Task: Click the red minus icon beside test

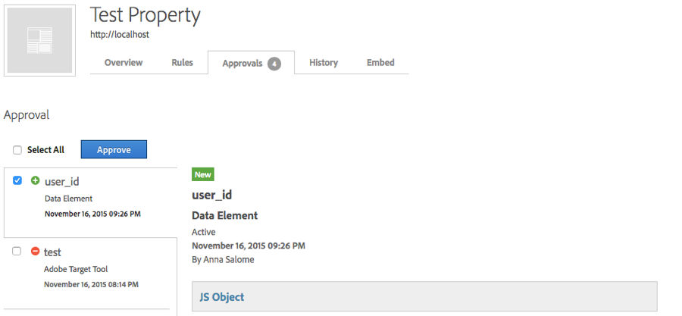Action: point(35,251)
